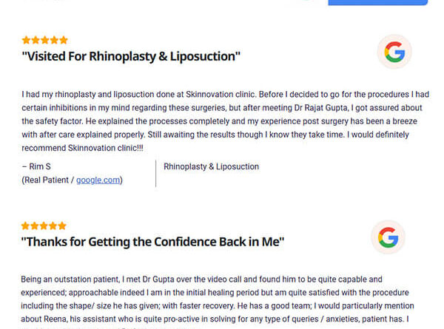Click the Google logo beside the Rhinoplasty review
The image size is (444, 329).
394,52
